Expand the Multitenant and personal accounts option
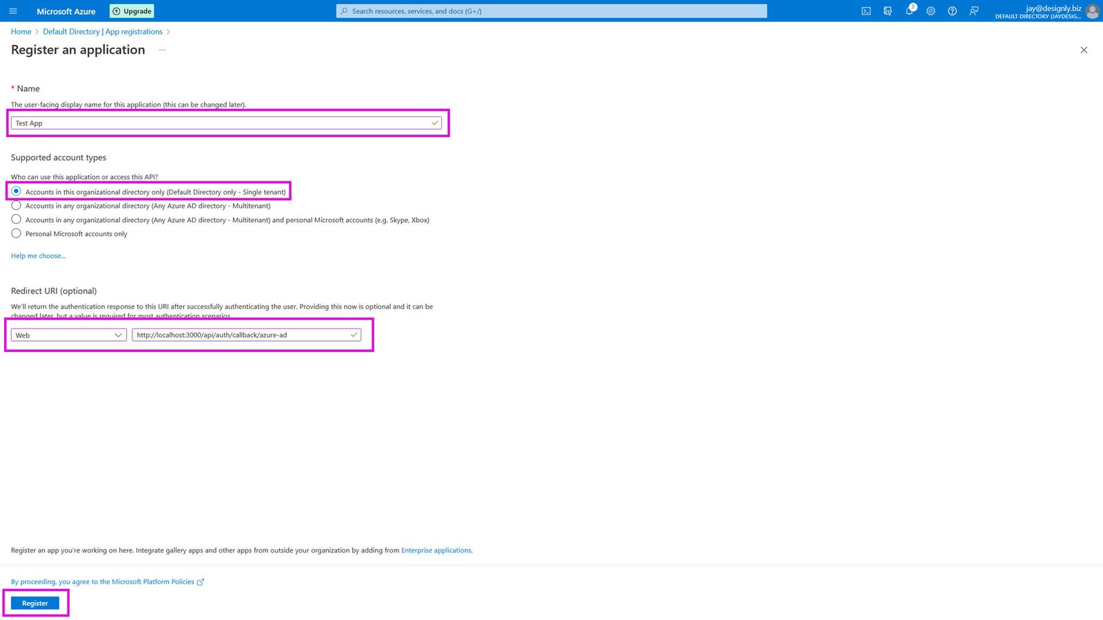This screenshot has height=620, width=1103. coord(16,218)
